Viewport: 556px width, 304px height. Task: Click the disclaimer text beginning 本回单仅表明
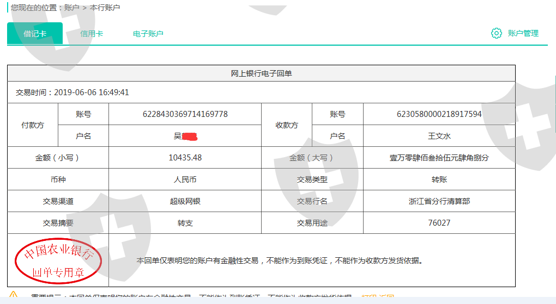[x=280, y=260]
